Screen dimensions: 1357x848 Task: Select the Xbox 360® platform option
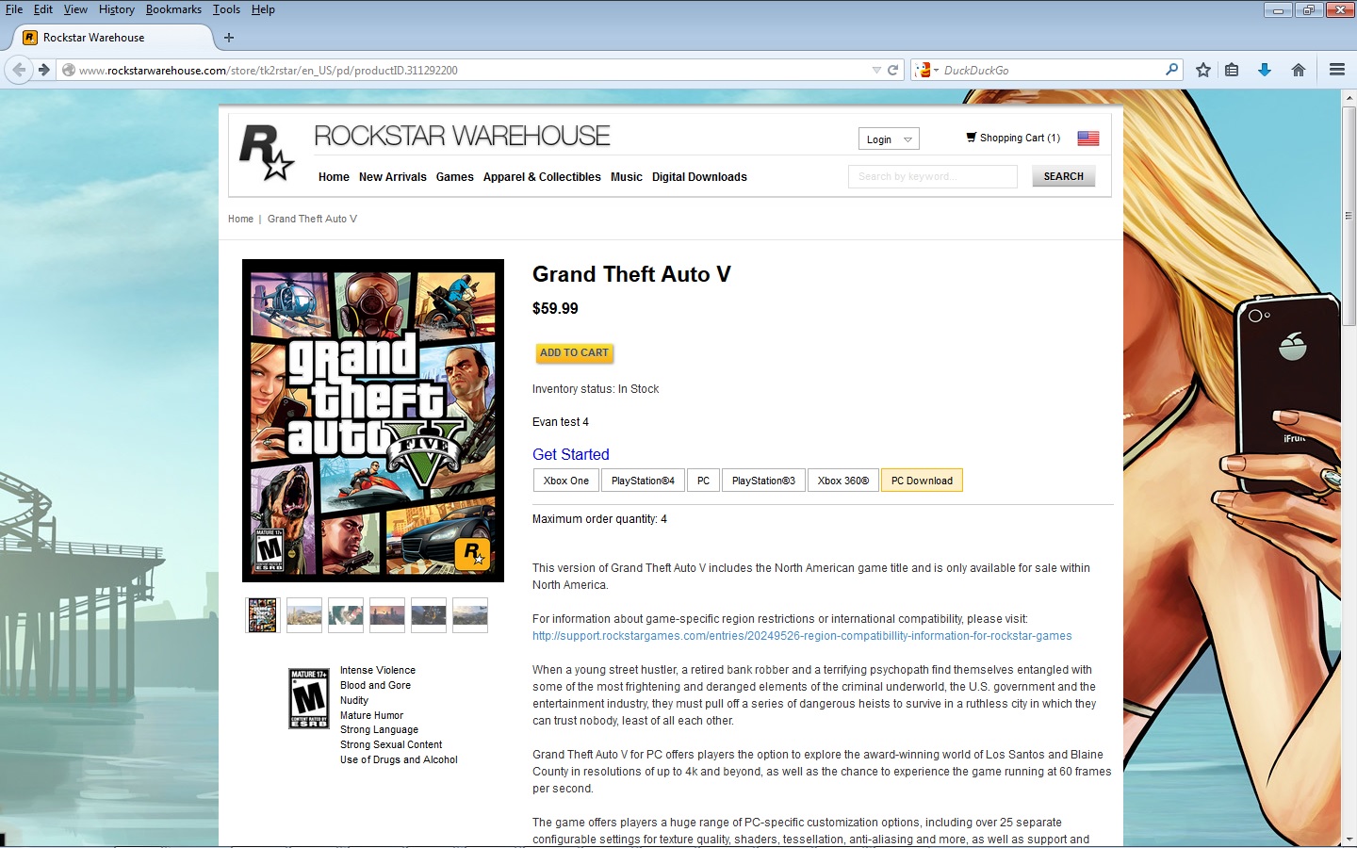coord(843,481)
